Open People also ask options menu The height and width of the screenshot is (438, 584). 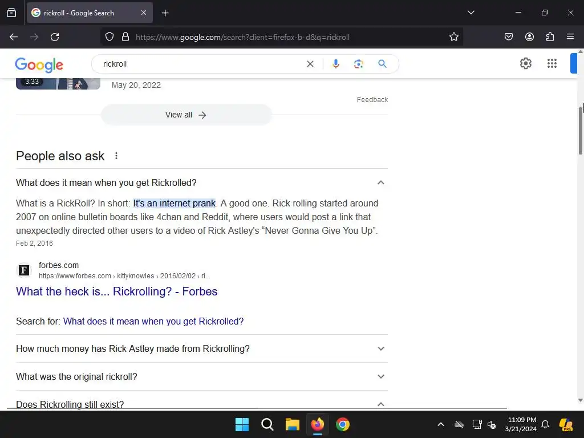click(x=116, y=156)
